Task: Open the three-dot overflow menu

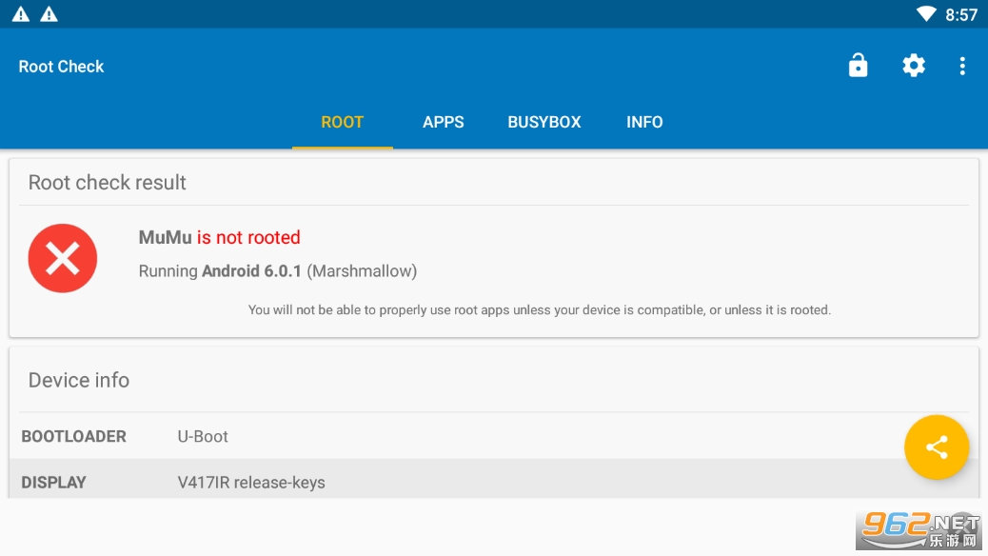Action: 962,66
